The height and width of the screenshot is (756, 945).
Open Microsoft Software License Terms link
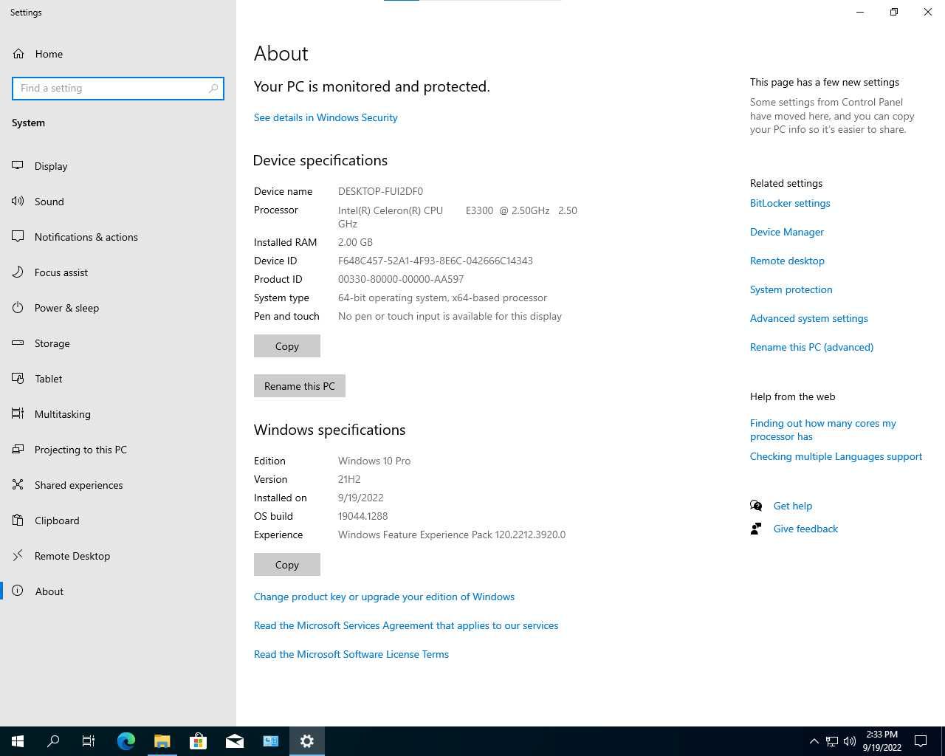[351, 654]
